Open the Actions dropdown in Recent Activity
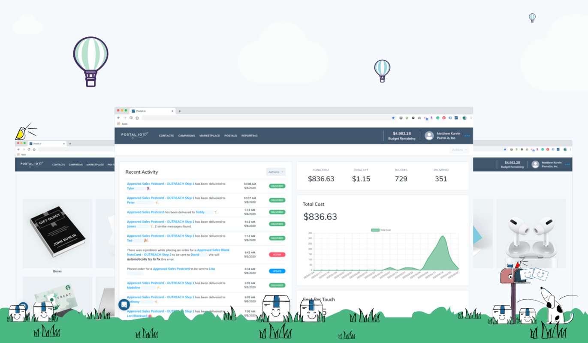Viewport: 588px width, 343px height. coord(275,171)
